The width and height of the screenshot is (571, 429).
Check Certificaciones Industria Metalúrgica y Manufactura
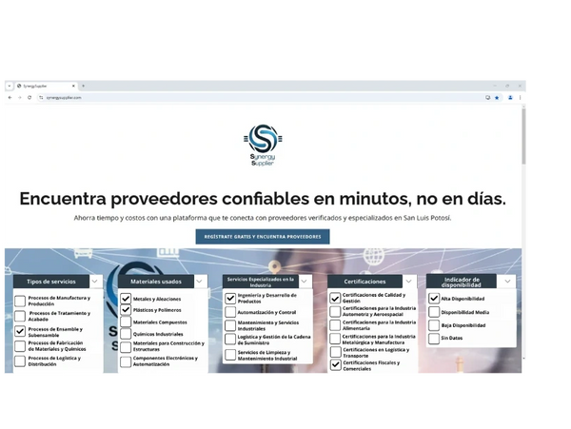(335, 339)
